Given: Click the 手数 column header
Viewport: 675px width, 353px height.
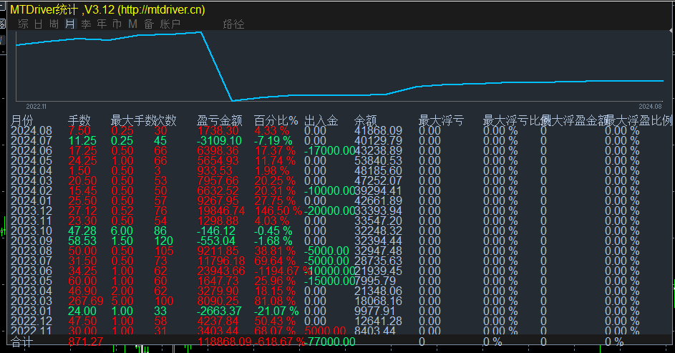Looking at the screenshot, I should point(79,120).
